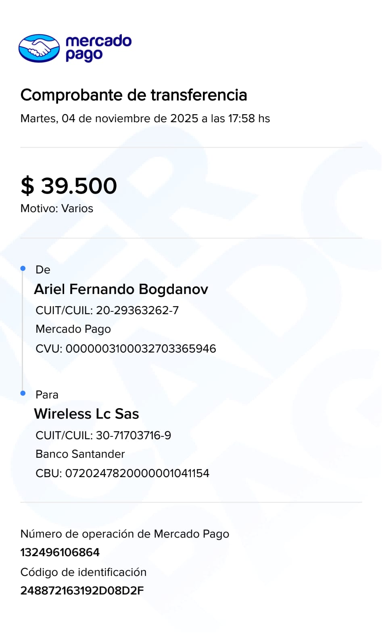Viewport: 382px width, 634px height.
Task: Select identification code 248872163192D08D2F
Action: click(82, 591)
